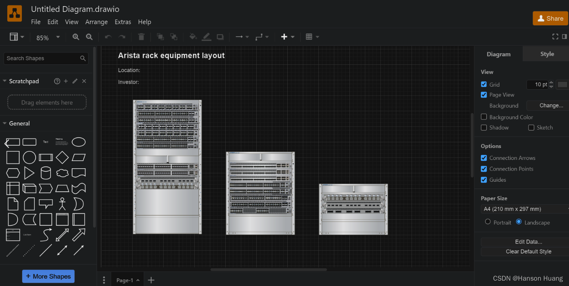The width and height of the screenshot is (569, 286).
Task: Select the triangle shape in General
Action: [29, 173]
